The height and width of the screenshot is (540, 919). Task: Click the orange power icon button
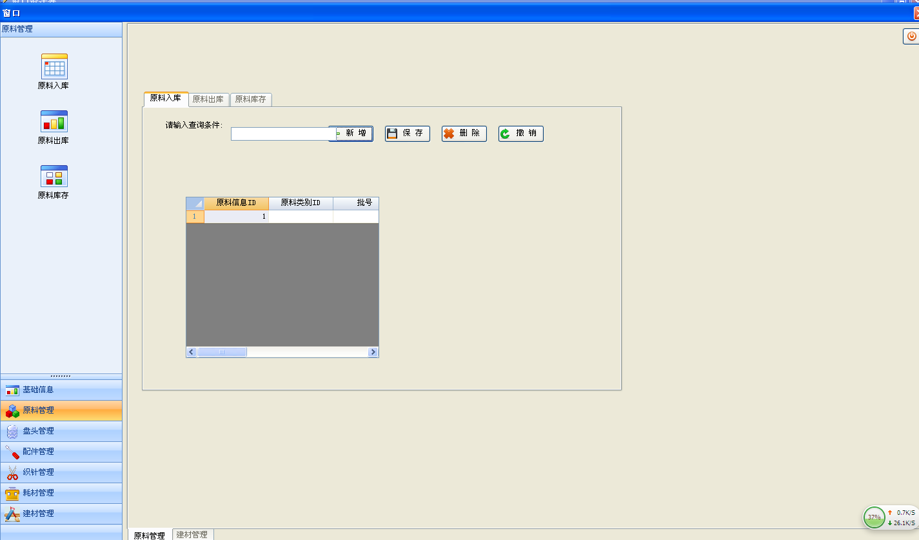click(911, 37)
